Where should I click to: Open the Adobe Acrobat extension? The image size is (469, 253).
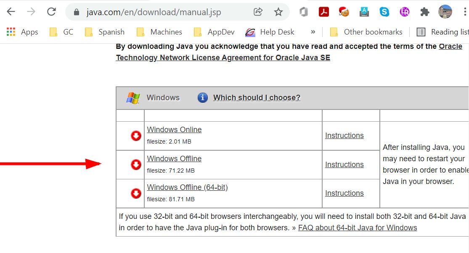(323, 12)
